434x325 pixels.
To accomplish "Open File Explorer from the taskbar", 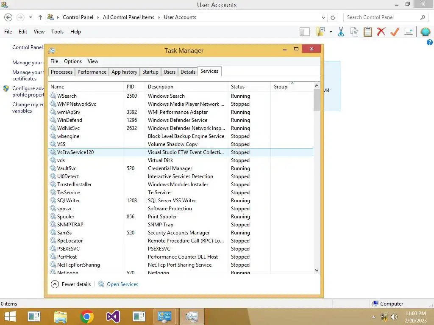I will [x=60, y=317].
